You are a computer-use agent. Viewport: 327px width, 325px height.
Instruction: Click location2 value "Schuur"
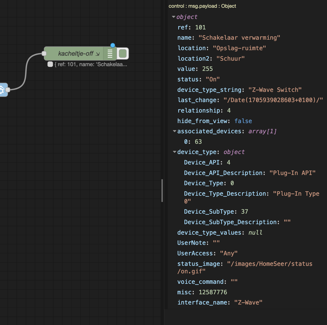click(x=230, y=59)
